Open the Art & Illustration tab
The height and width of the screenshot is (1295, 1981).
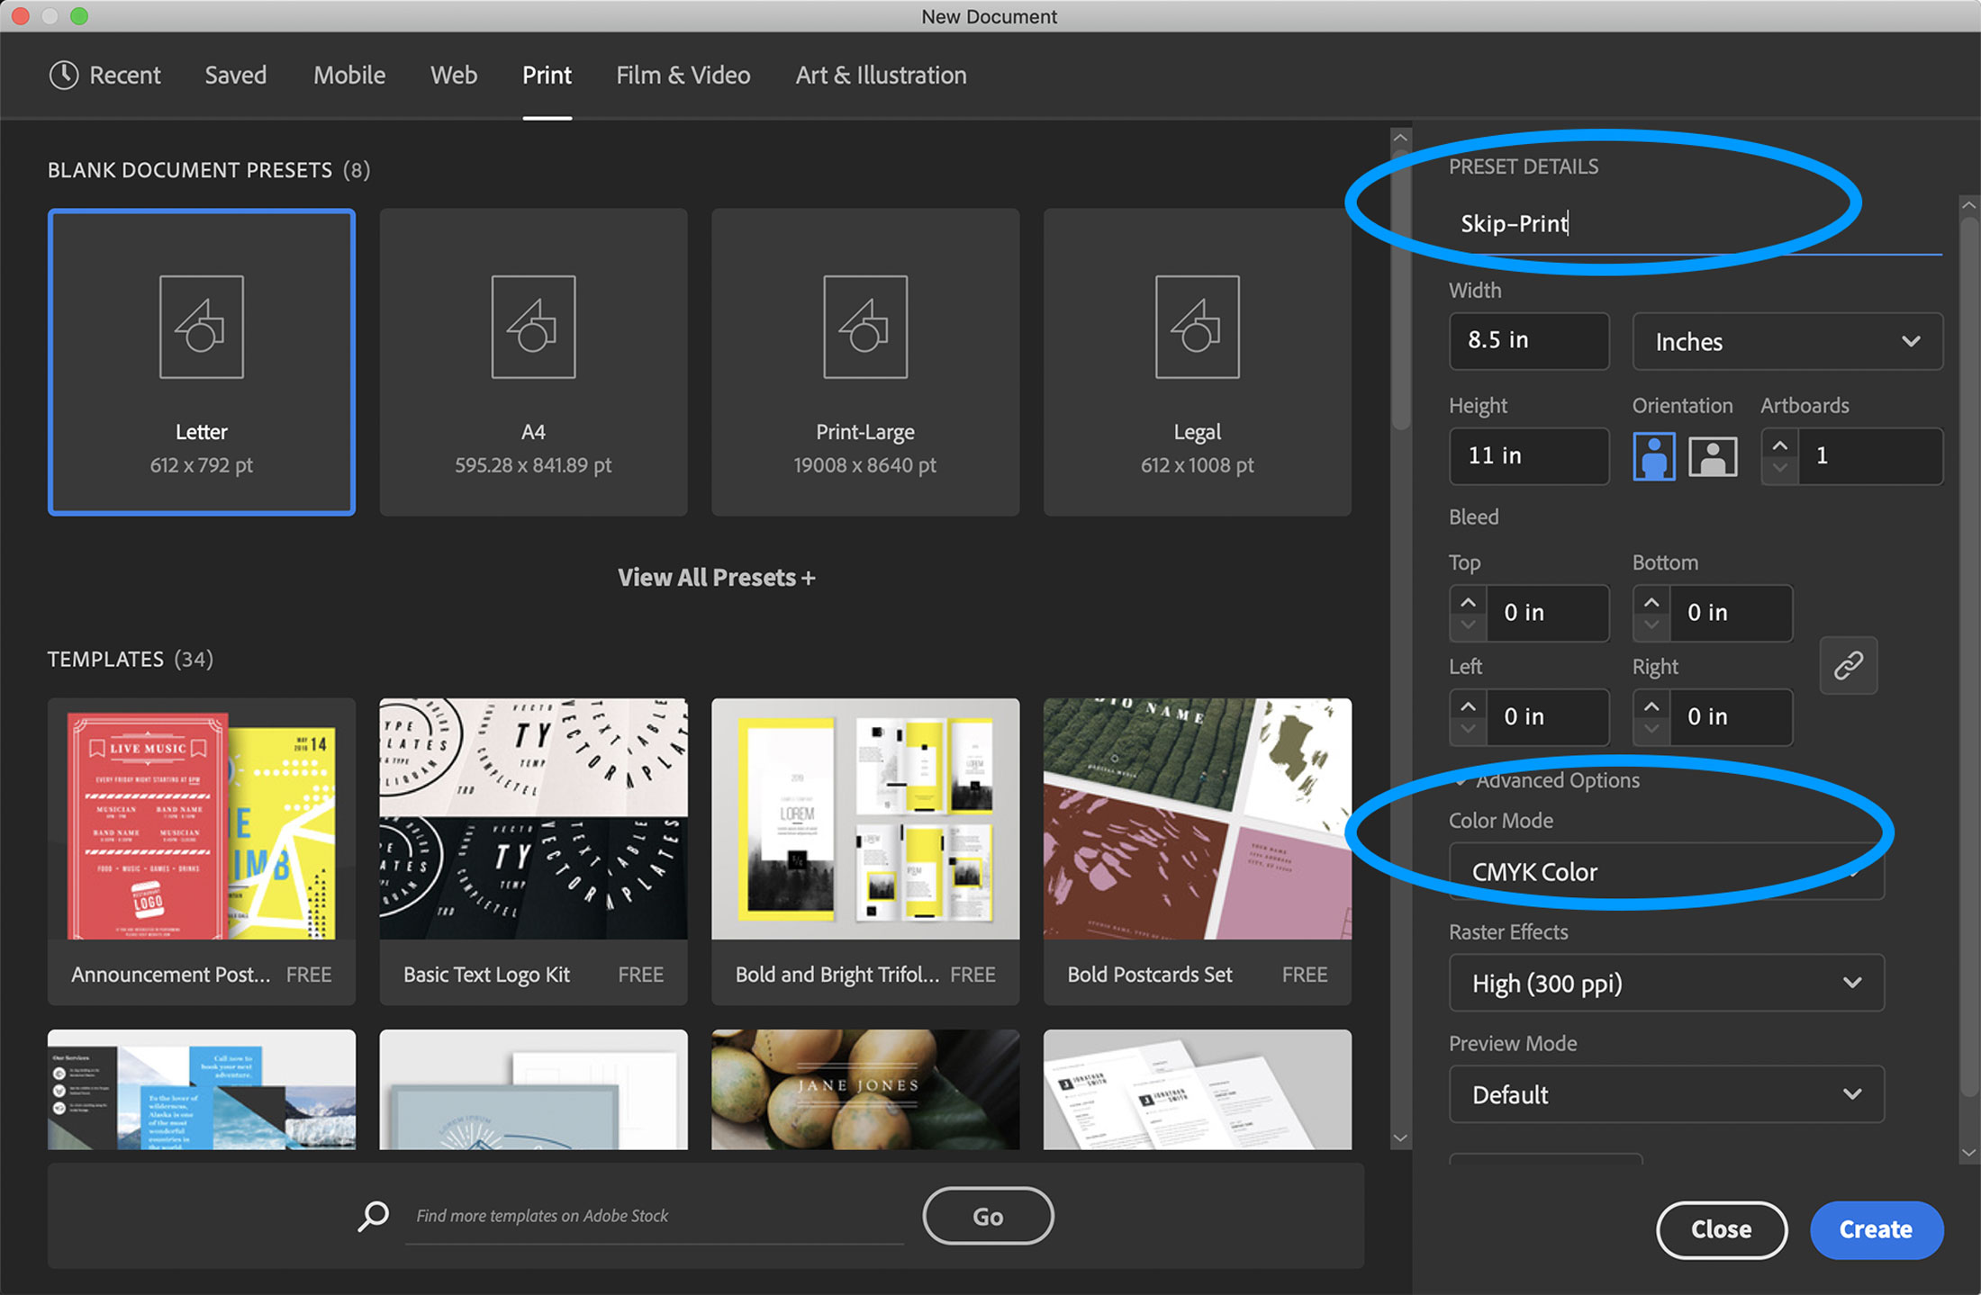pos(880,75)
